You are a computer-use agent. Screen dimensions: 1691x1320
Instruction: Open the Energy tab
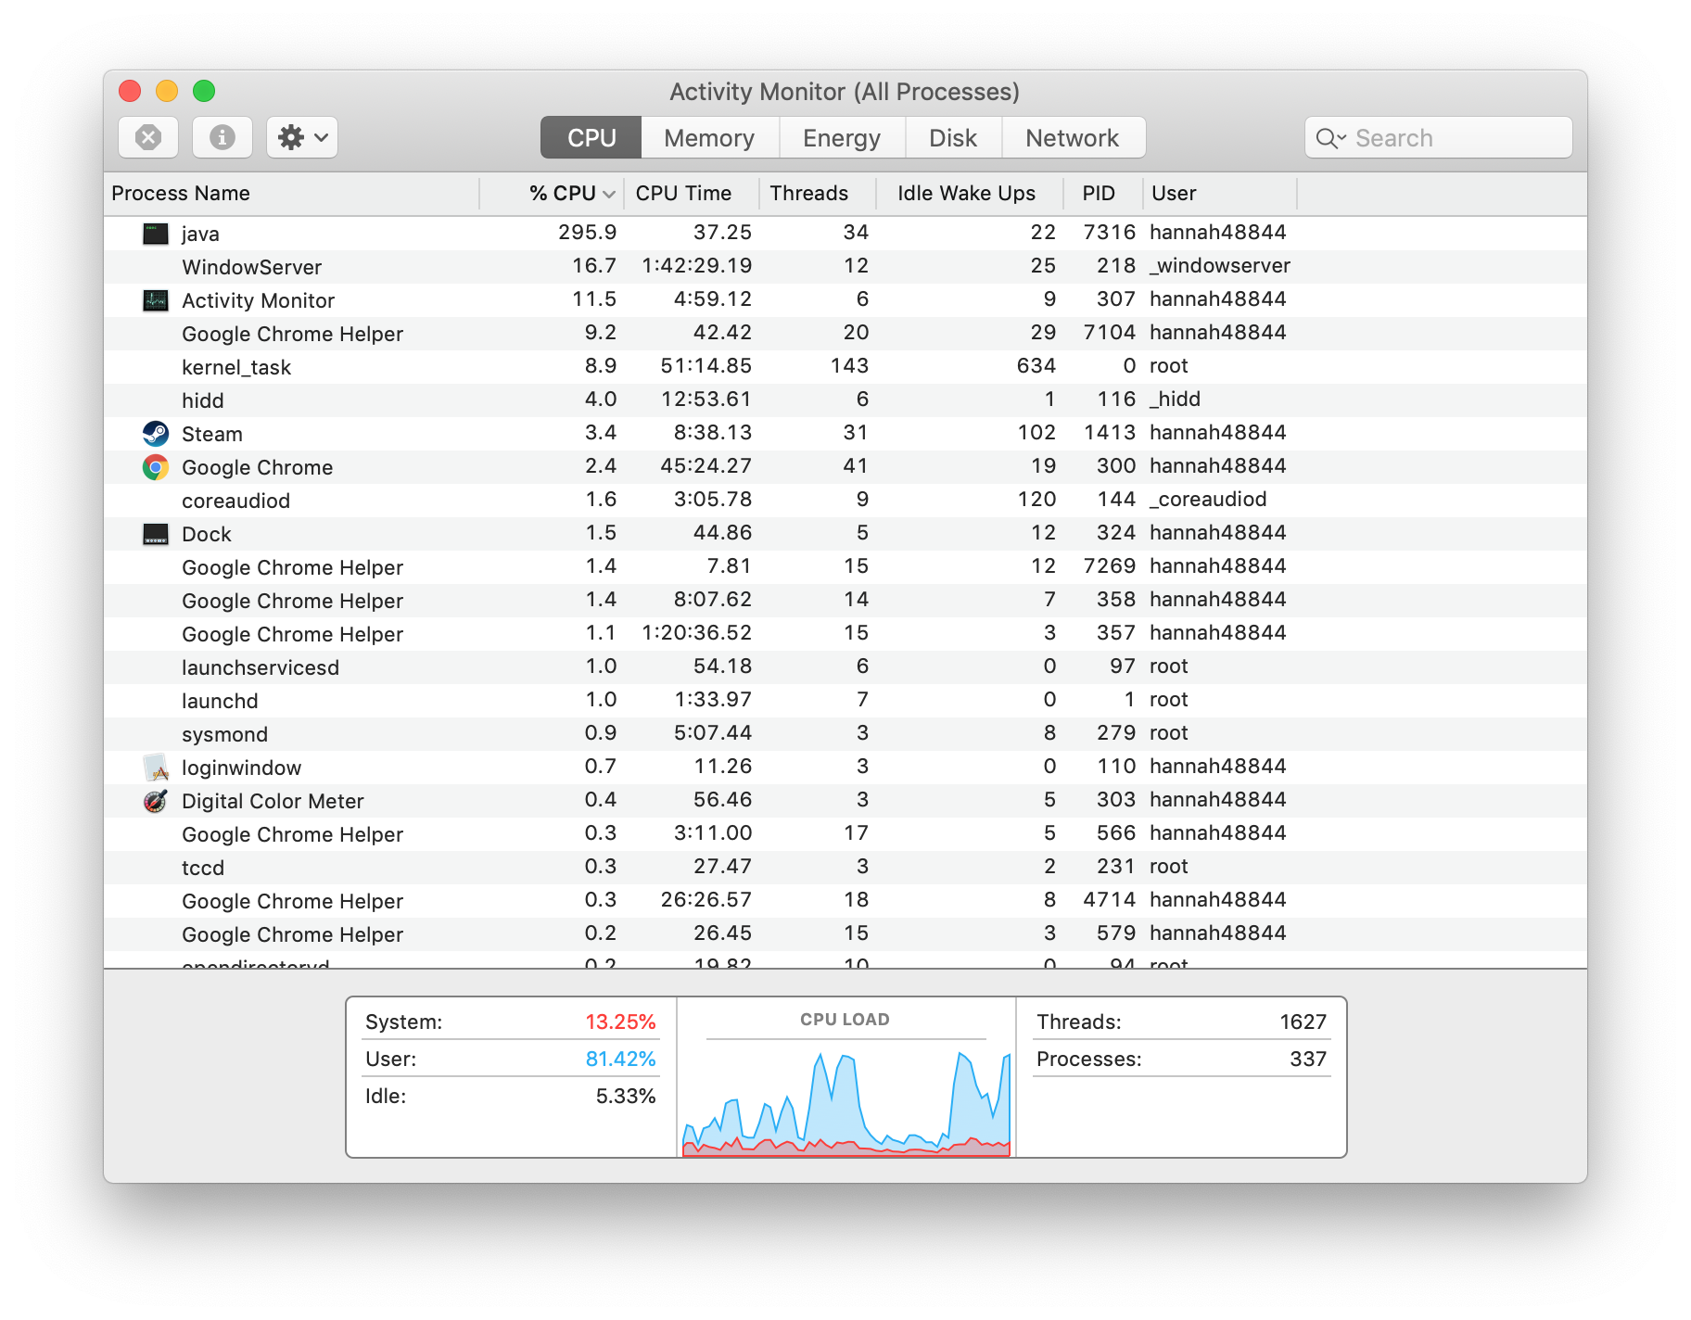[x=842, y=137]
